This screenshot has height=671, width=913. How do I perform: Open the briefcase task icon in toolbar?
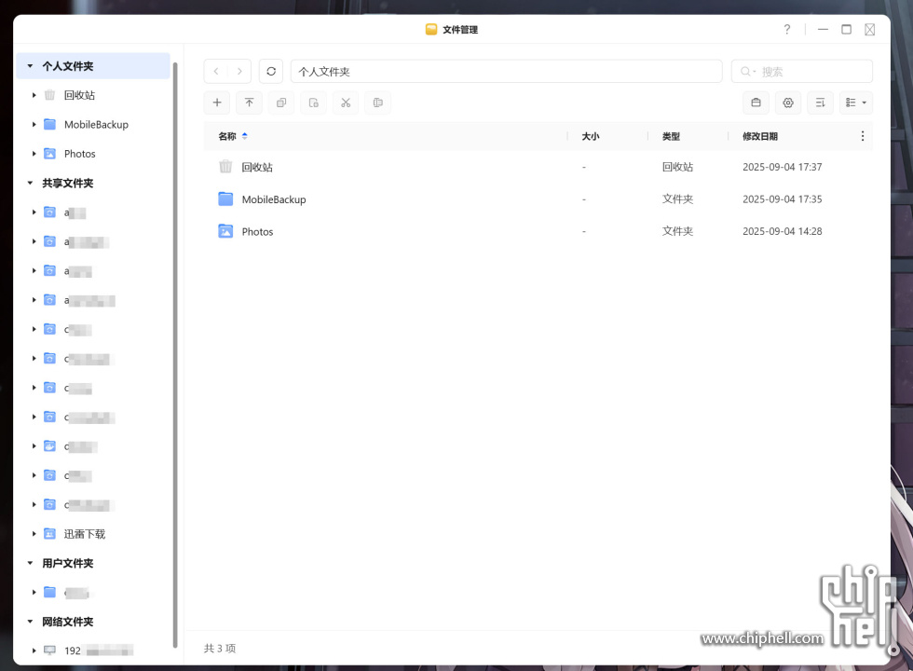[x=756, y=103]
